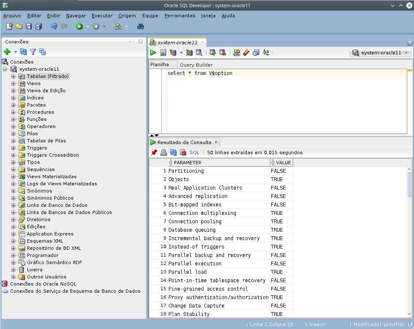Pin the query result with the pushpin
Viewport: 414px width, 329px height.
[154, 152]
